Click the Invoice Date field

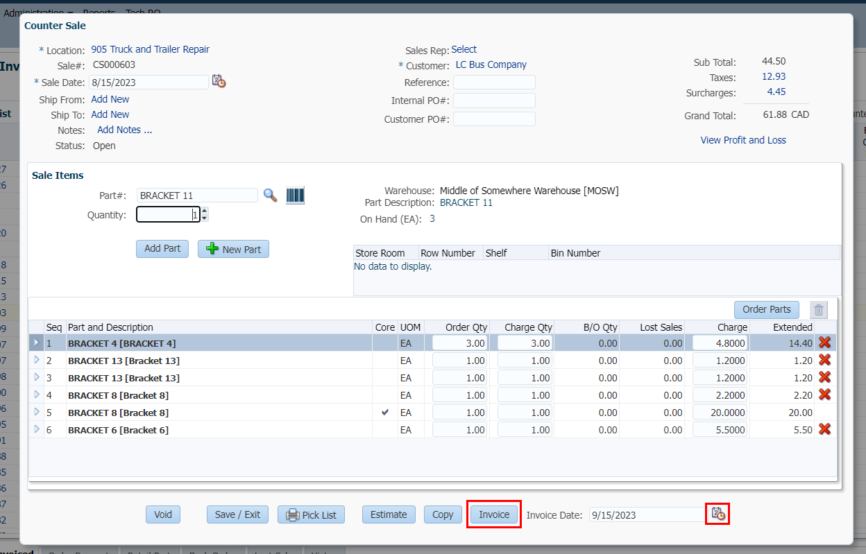click(647, 514)
